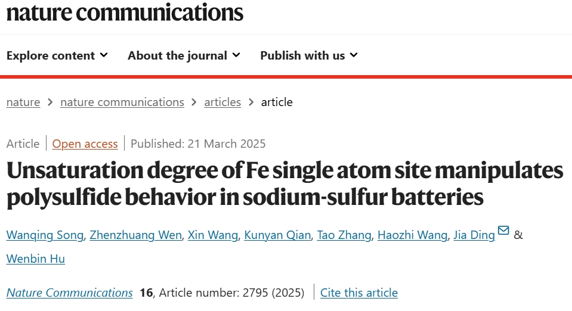Click the Tao Zhang author link
Screen dimensions: 572x311
coord(344,235)
